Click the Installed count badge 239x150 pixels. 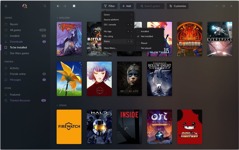point(44,36)
